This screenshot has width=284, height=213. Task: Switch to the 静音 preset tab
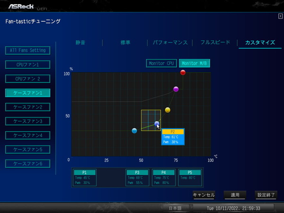point(81,43)
